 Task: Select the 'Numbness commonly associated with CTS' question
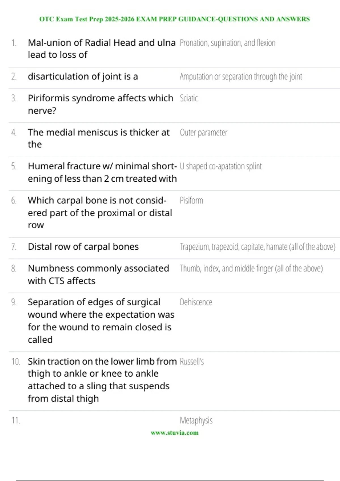click(x=98, y=274)
